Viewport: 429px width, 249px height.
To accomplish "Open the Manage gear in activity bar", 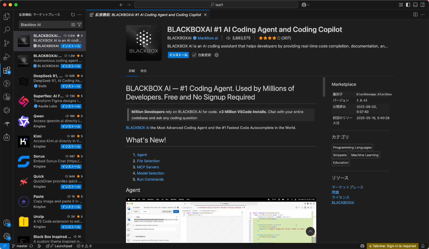I will point(6,236).
